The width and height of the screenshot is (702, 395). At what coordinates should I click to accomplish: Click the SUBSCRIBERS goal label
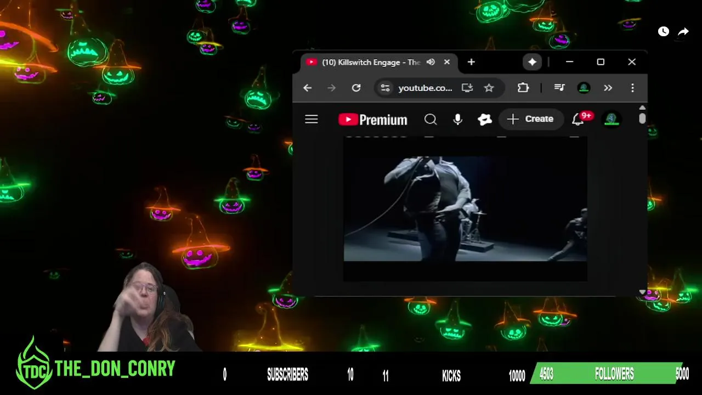(x=287, y=375)
